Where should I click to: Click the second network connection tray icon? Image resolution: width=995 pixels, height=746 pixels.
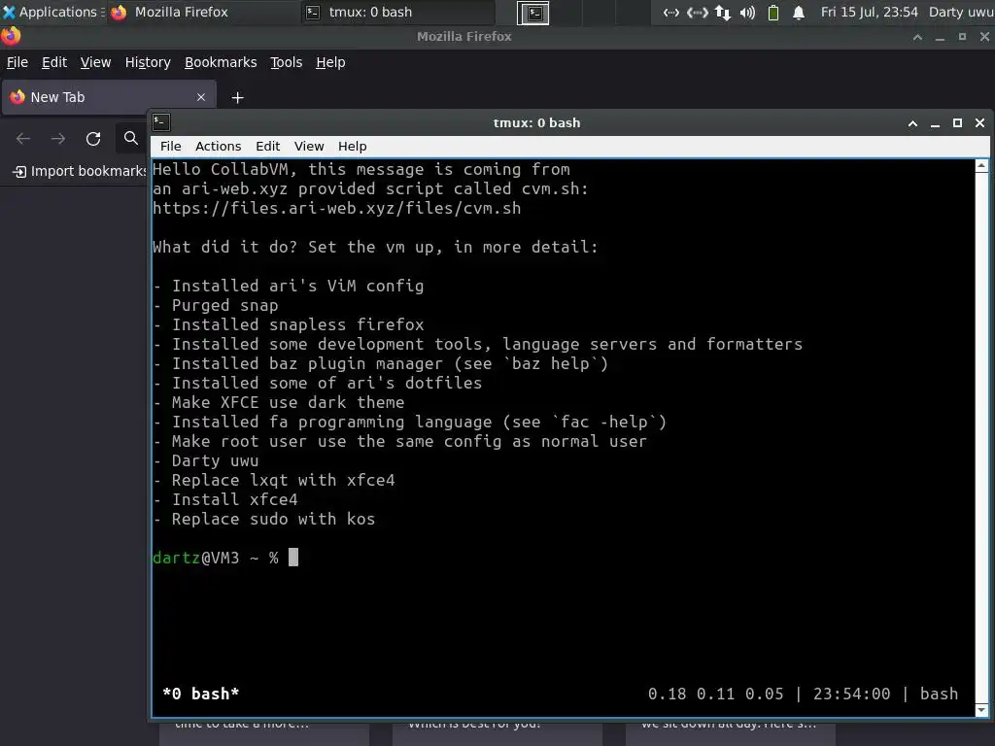point(698,12)
